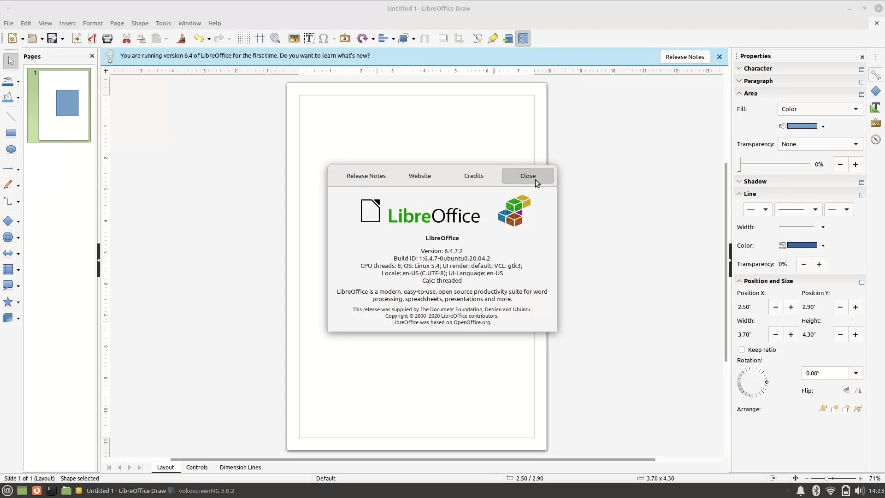This screenshot has width=885, height=498.
Task: Click the Zoom & Pan magnifier icon
Action: pos(276,39)
